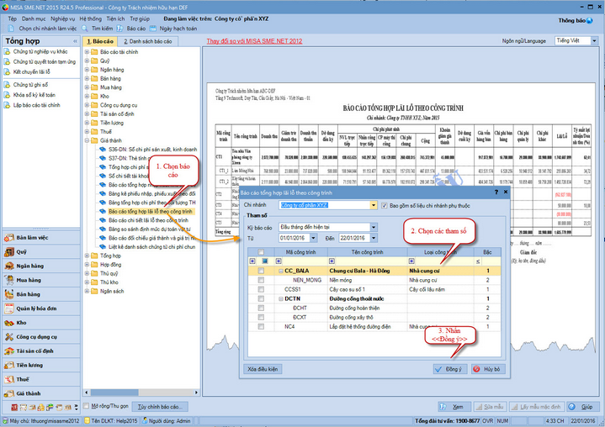
Task: Open the Hệ thống menu
Action: [x=91, y=18]
